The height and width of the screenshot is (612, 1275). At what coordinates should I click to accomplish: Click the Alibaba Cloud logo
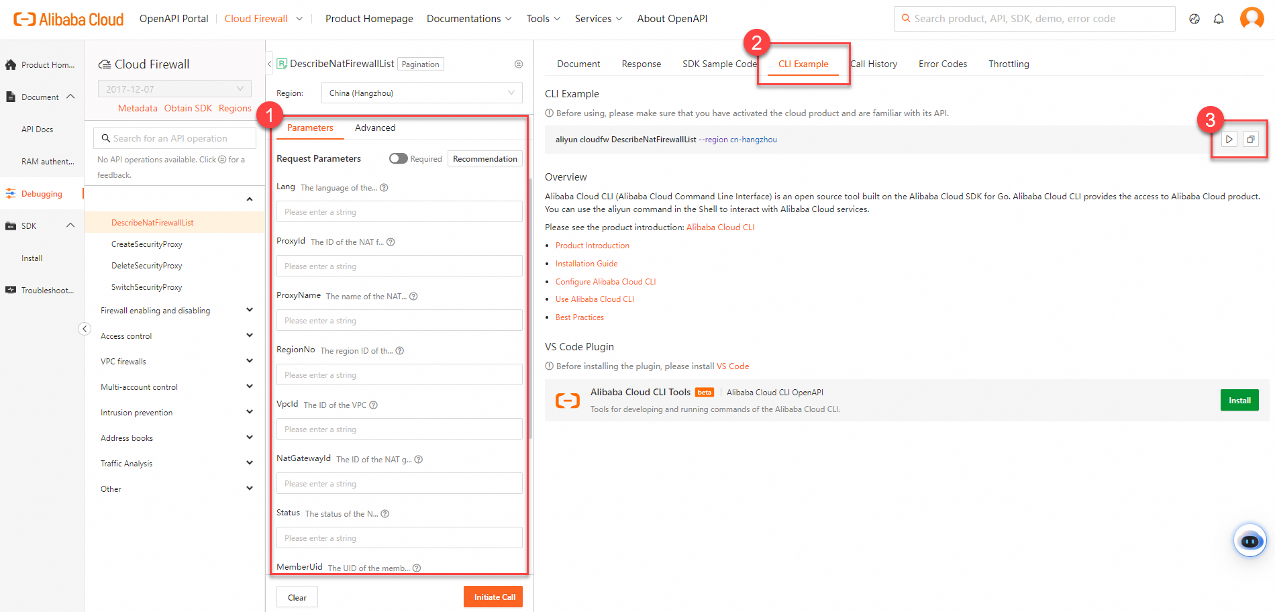point(68,19)
